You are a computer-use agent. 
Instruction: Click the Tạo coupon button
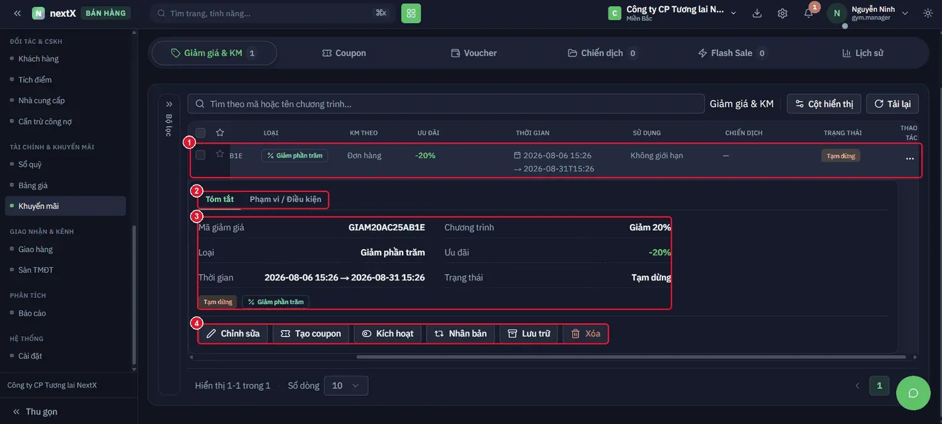311,334
